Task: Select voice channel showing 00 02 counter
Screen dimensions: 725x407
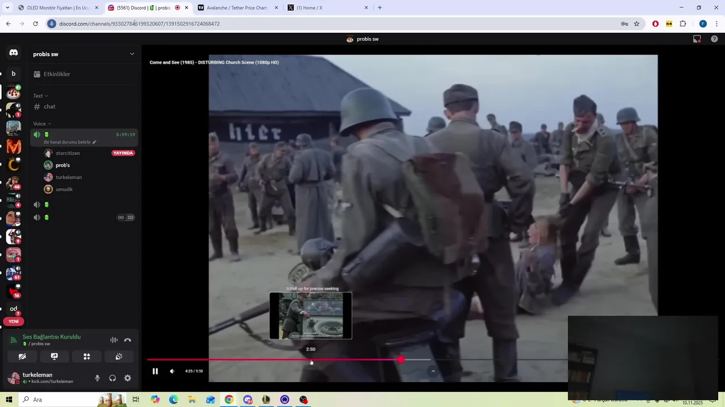Action: [x=83, y=217]
